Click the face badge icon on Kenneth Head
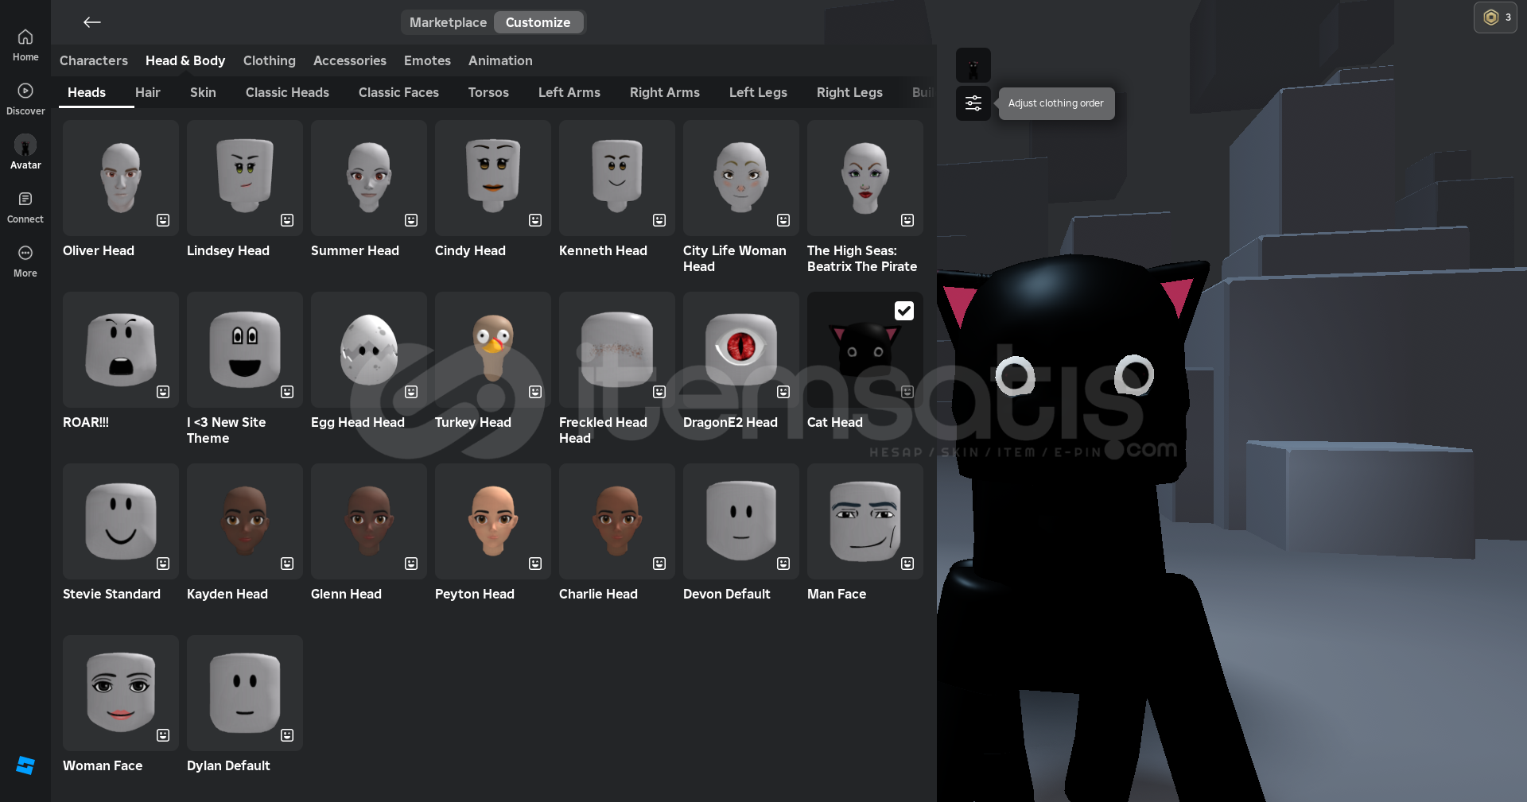Viewport: 1527px width, 802px height. point(659,220)
